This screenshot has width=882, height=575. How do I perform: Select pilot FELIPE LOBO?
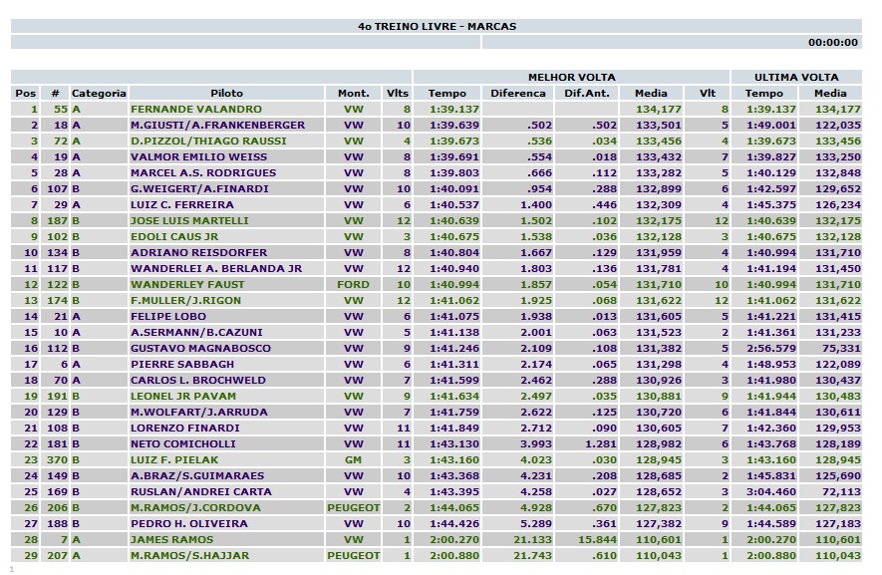click(x=168, y=316)
